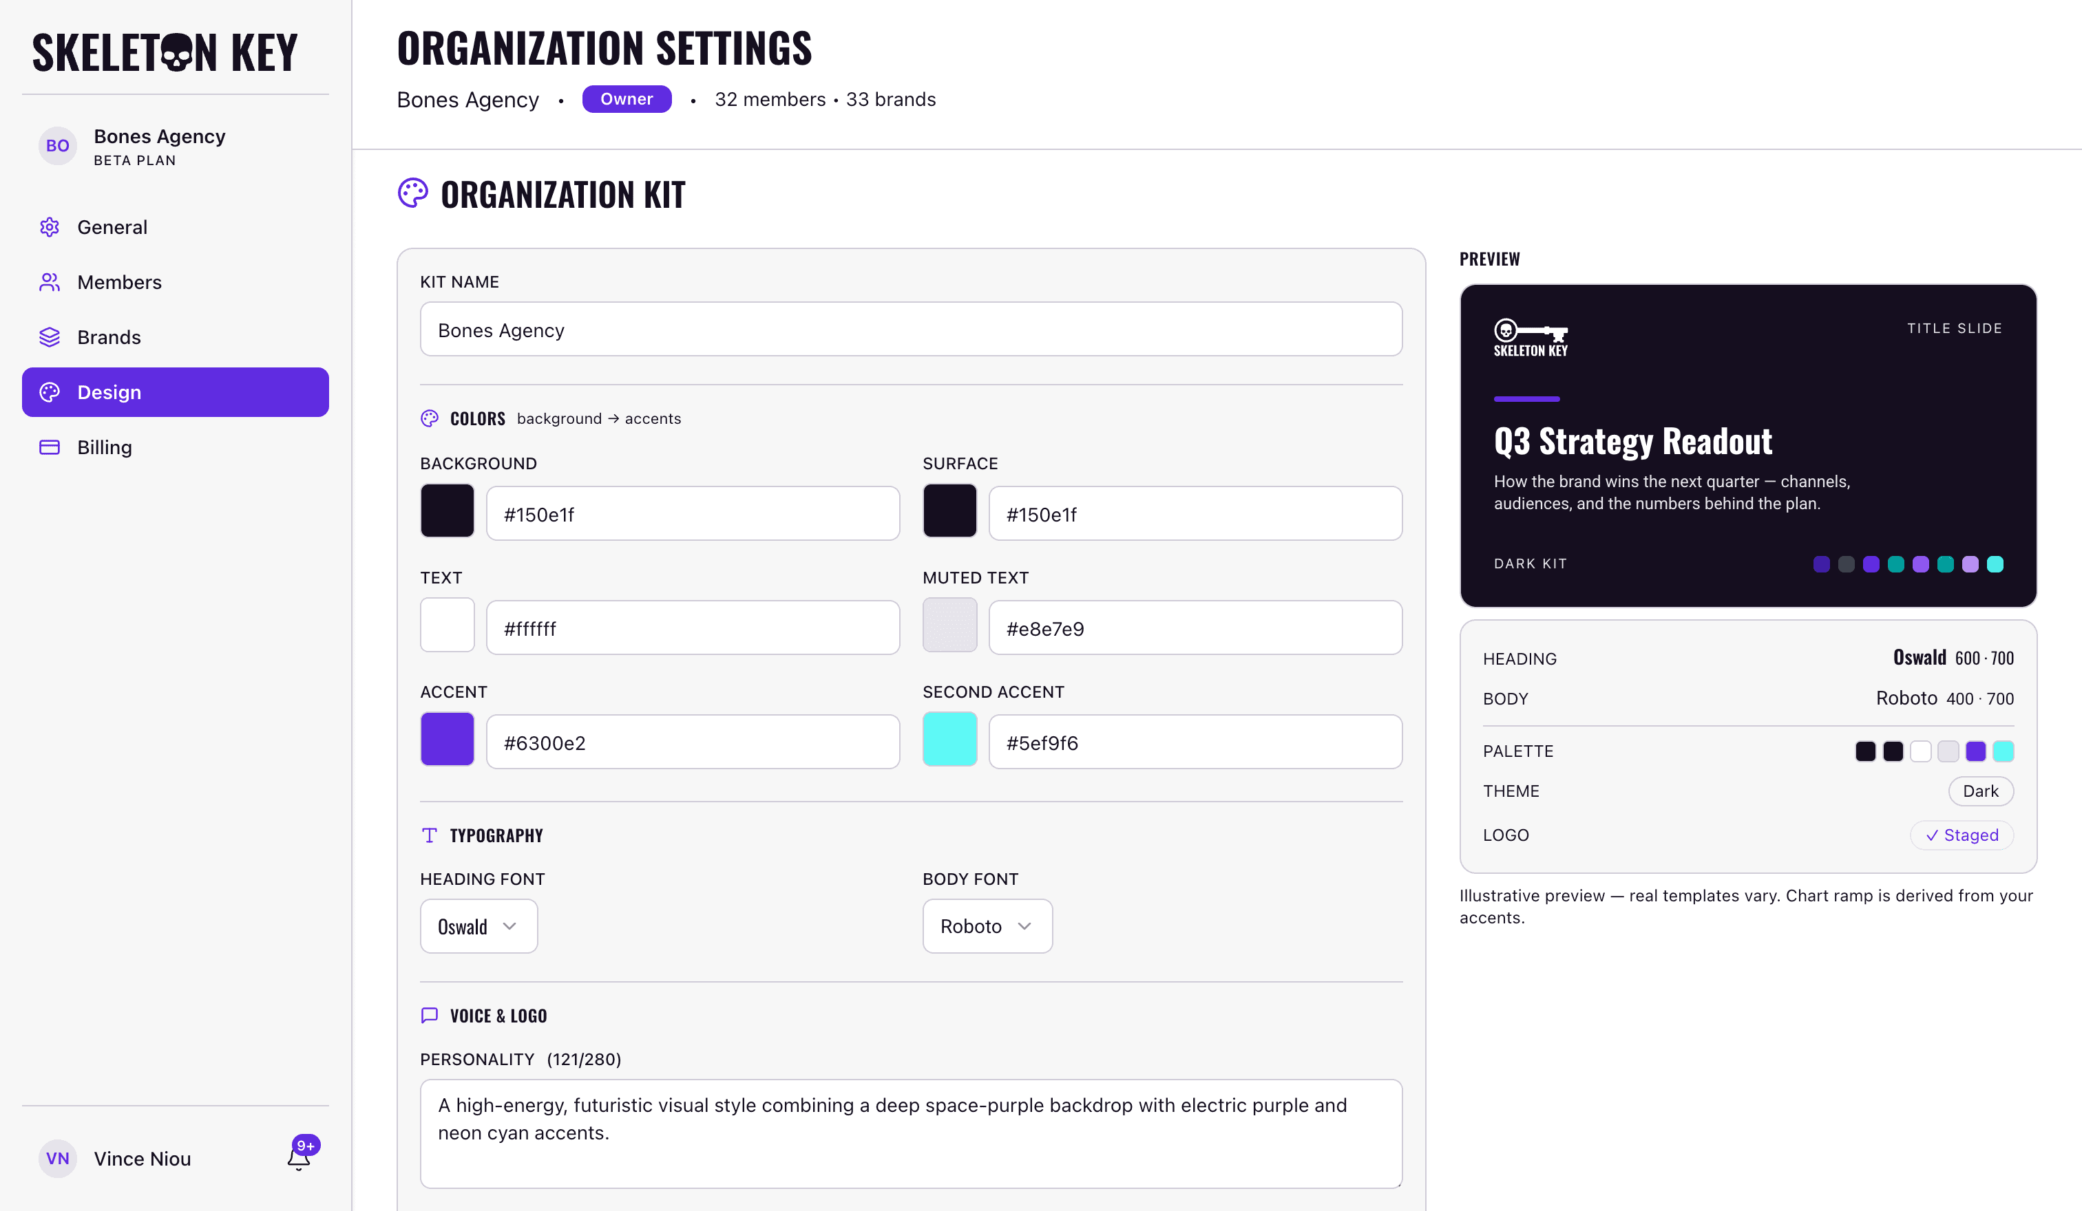
Task: Expand the Heading Font Oswald dropdown
Action: (x=479, y=926)
